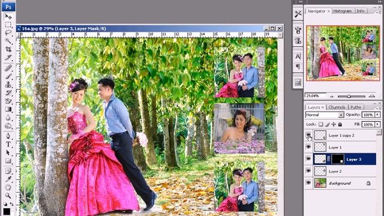
Task: Hide Layer 2 with its eye icon
Action: pos(308,171)
